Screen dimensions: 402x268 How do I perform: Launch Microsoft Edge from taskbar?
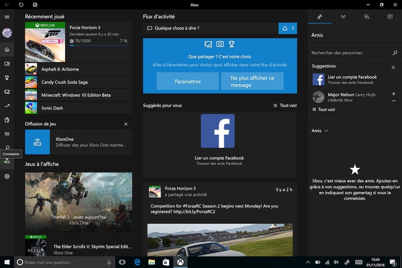(x=137, y=262)
